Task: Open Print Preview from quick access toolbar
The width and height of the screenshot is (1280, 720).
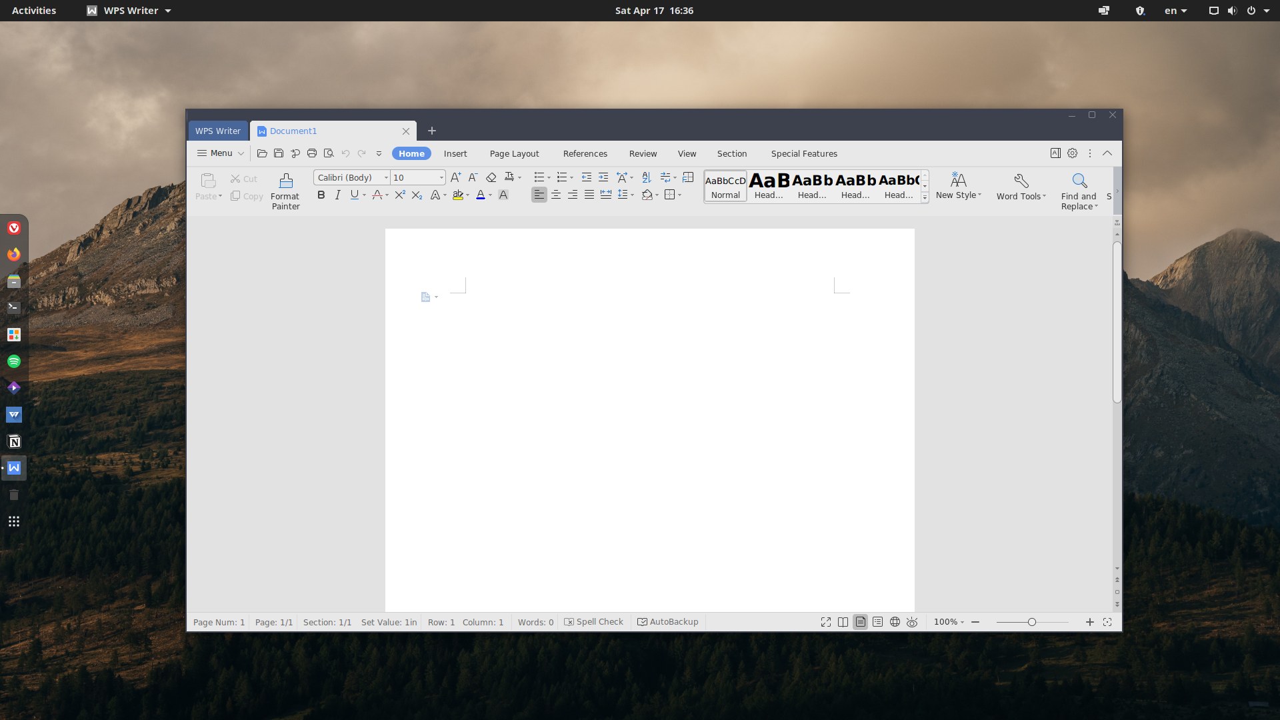Action: click(x=329, y=153)
